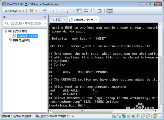
Task: Open the Workstation menu
Action: pos(14,11)
